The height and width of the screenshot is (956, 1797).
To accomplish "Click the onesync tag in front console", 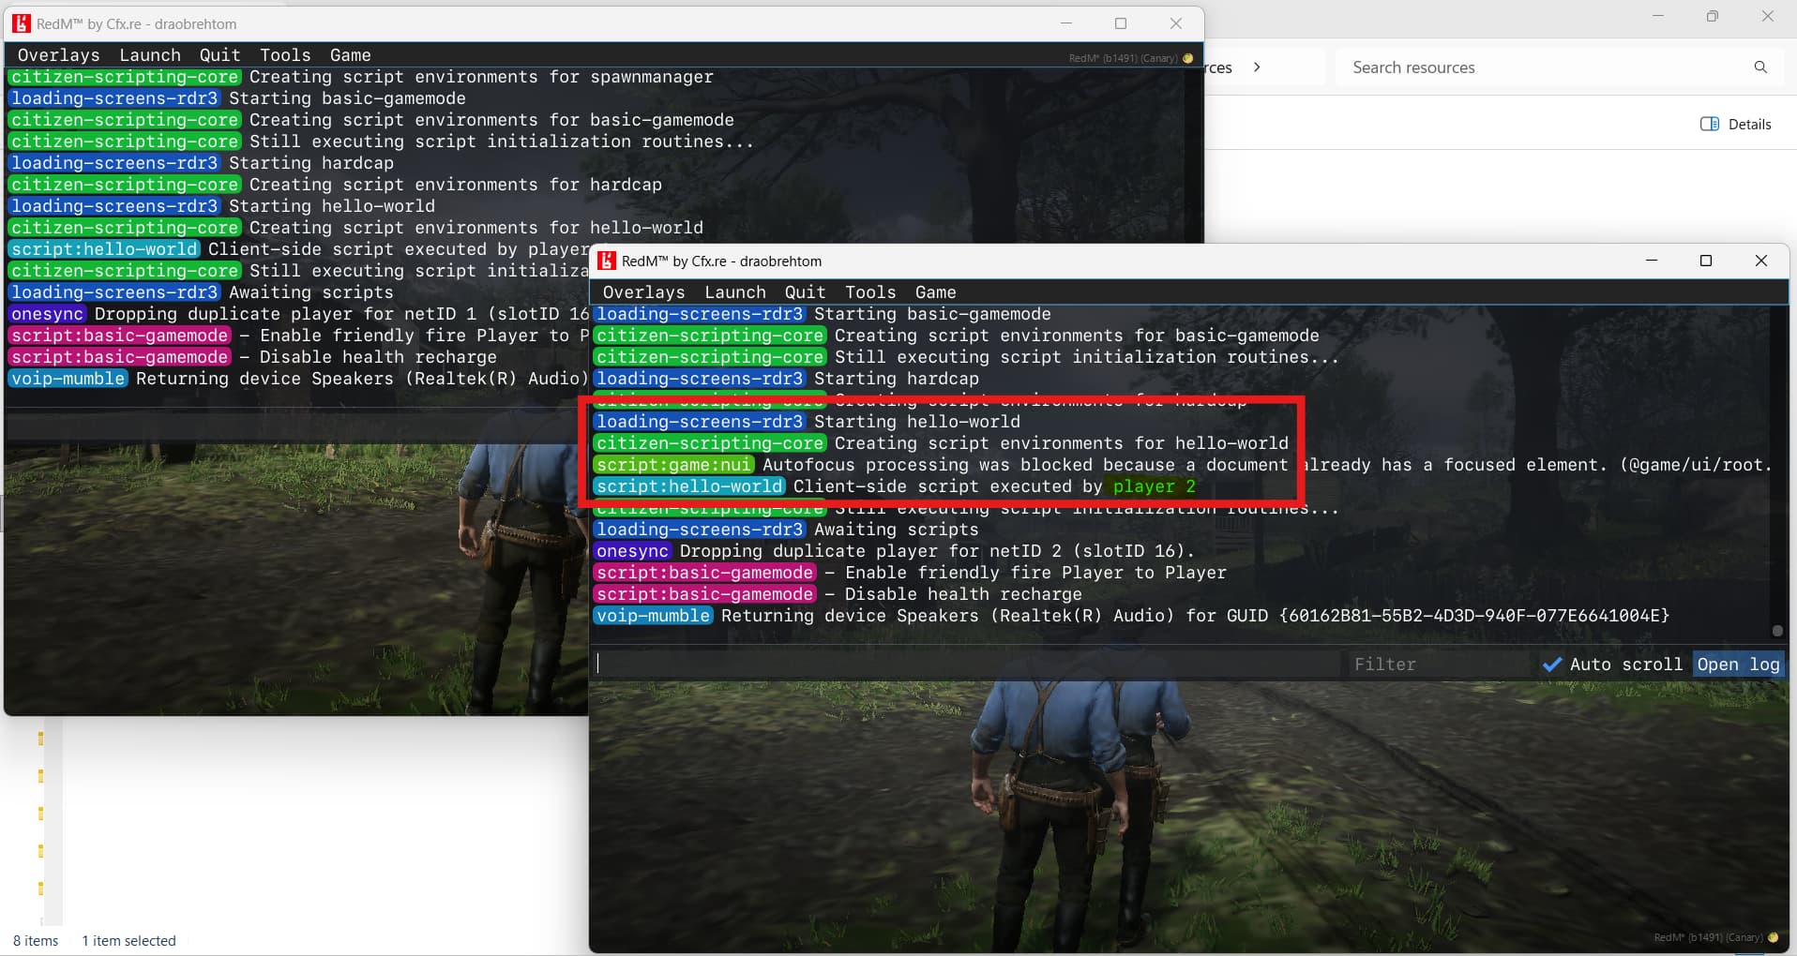I will [632, 551].
